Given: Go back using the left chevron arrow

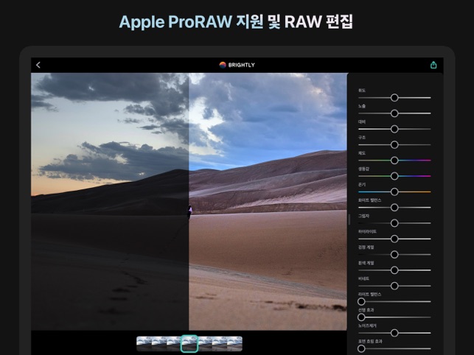Looking at the screenshot, I should click(x=38, y=65).
